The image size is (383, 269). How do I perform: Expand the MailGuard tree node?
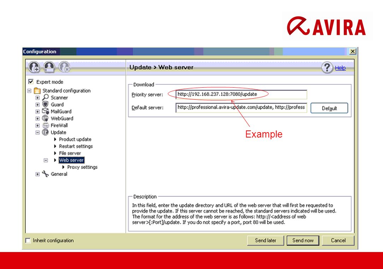click(37, 112)
